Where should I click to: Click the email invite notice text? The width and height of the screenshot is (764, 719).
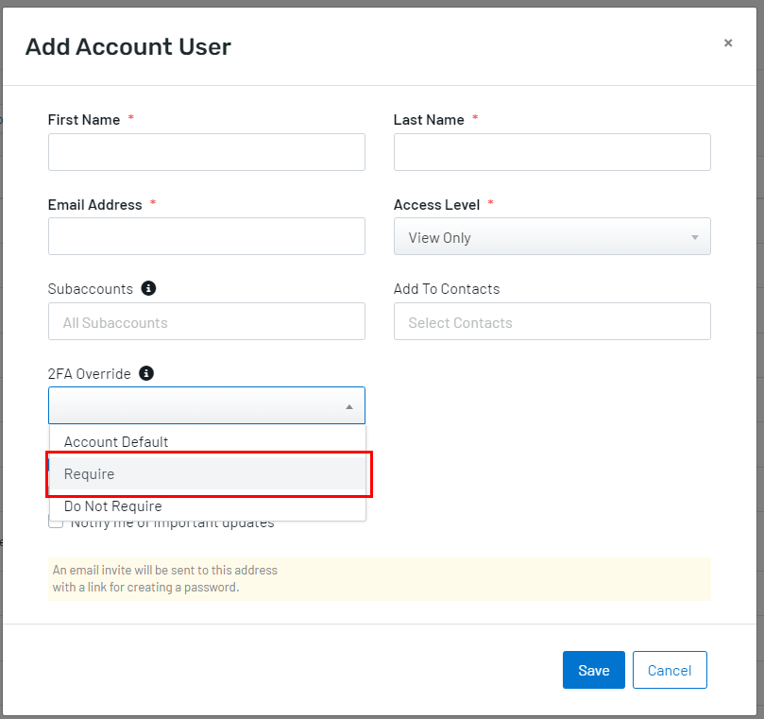[165, 578]
